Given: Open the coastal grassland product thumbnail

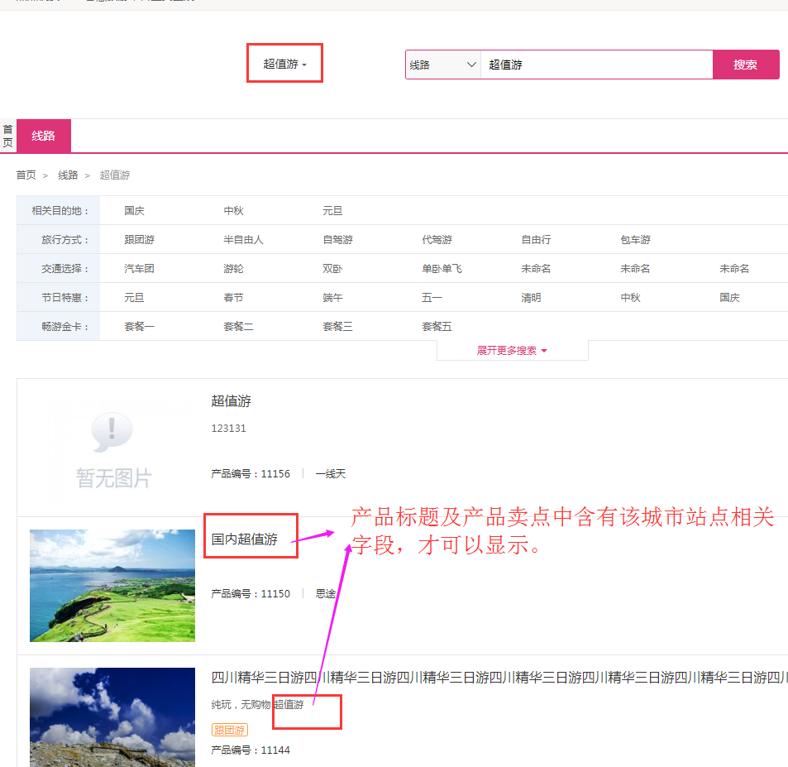Looking at the screenshot, I should pos(112,585).
